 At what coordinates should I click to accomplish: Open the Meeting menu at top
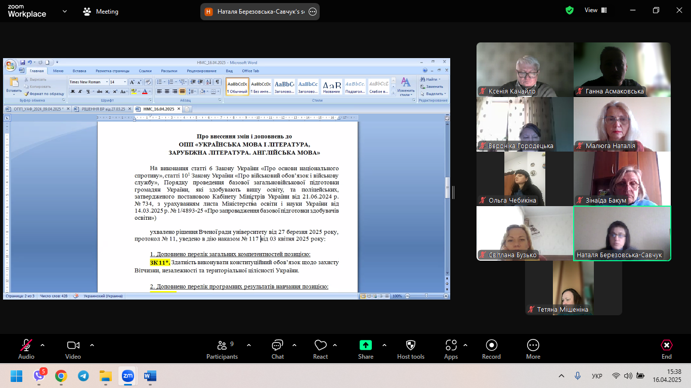tap(101, 12)
